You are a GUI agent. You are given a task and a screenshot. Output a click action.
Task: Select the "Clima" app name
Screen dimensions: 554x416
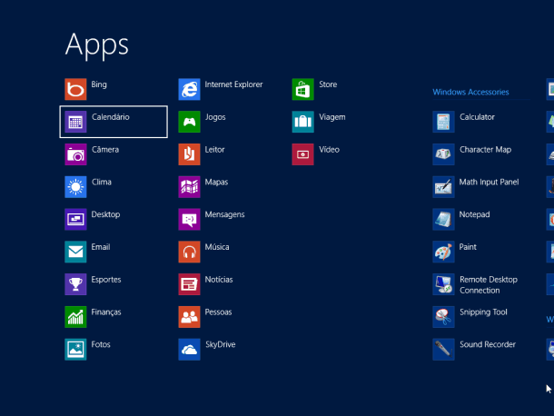[102, 182]
